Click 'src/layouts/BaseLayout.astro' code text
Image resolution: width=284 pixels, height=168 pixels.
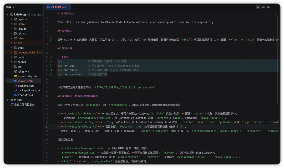[x=84, y=148]
